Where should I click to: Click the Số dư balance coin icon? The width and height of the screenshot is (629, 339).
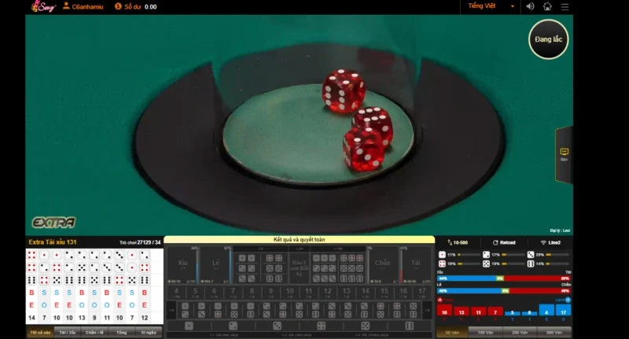click(118, 6)
